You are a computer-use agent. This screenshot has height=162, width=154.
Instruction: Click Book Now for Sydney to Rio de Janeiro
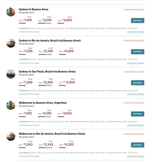tap(138, 52)
